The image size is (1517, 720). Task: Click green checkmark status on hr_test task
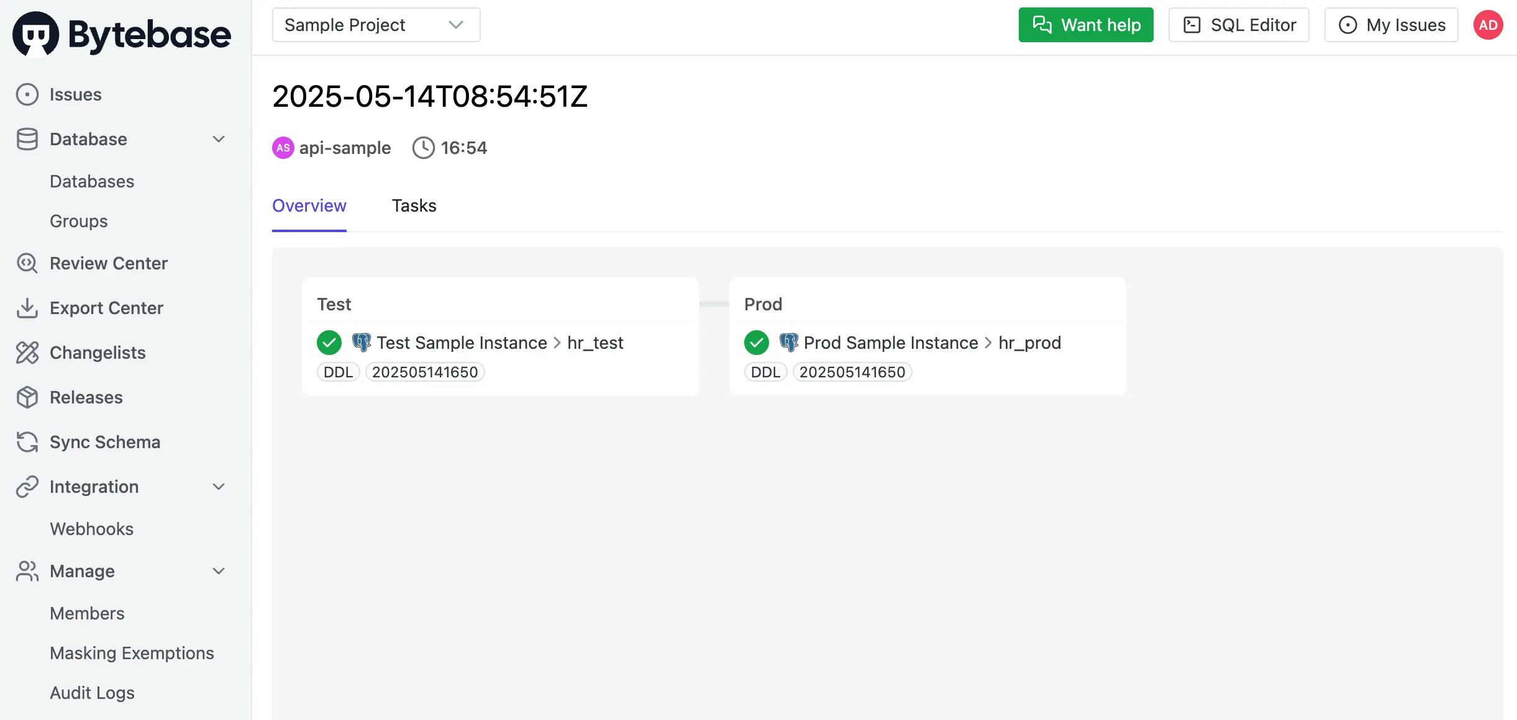[329, 343]
